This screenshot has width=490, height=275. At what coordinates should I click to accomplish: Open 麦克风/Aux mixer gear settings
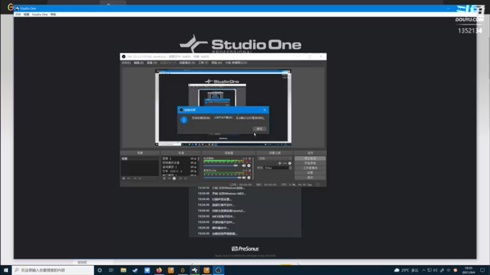(249, 178)
